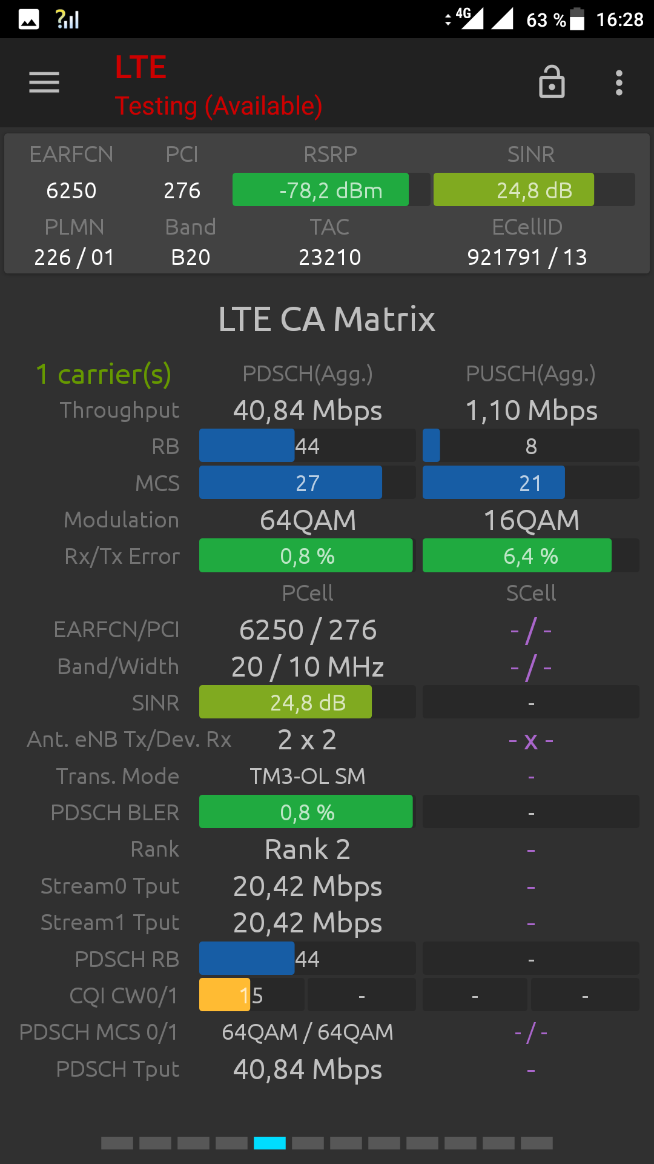This screenshot has width=654, height=1164.
Task: Open the hamburger navigation menu
Action: [44, 82]
